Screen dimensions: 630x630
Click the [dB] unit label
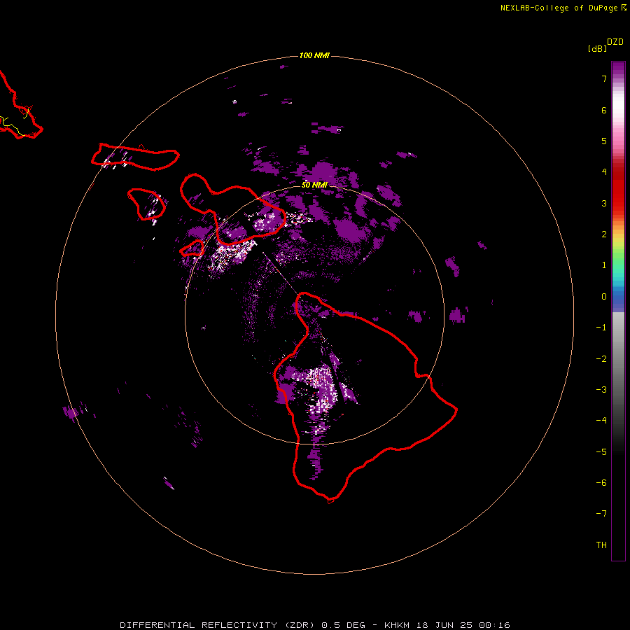pos(597,48)
